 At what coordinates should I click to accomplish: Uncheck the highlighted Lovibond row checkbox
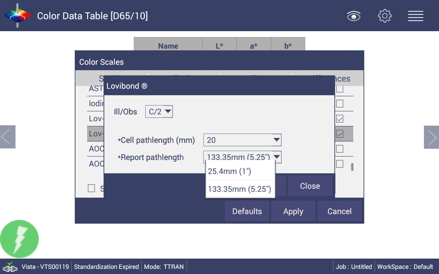340,134
